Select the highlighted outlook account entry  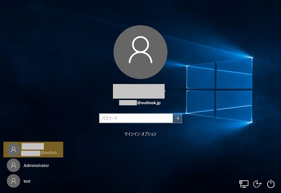pyautogui.click(x=33, y=150)
